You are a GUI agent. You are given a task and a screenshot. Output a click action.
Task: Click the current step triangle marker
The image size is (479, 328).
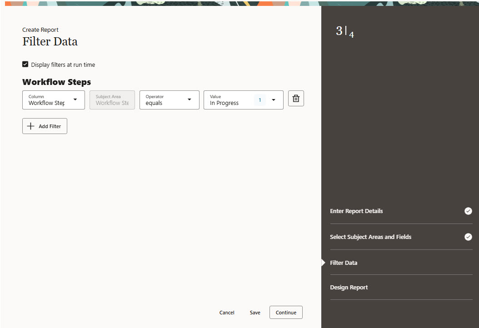[323, 263]
